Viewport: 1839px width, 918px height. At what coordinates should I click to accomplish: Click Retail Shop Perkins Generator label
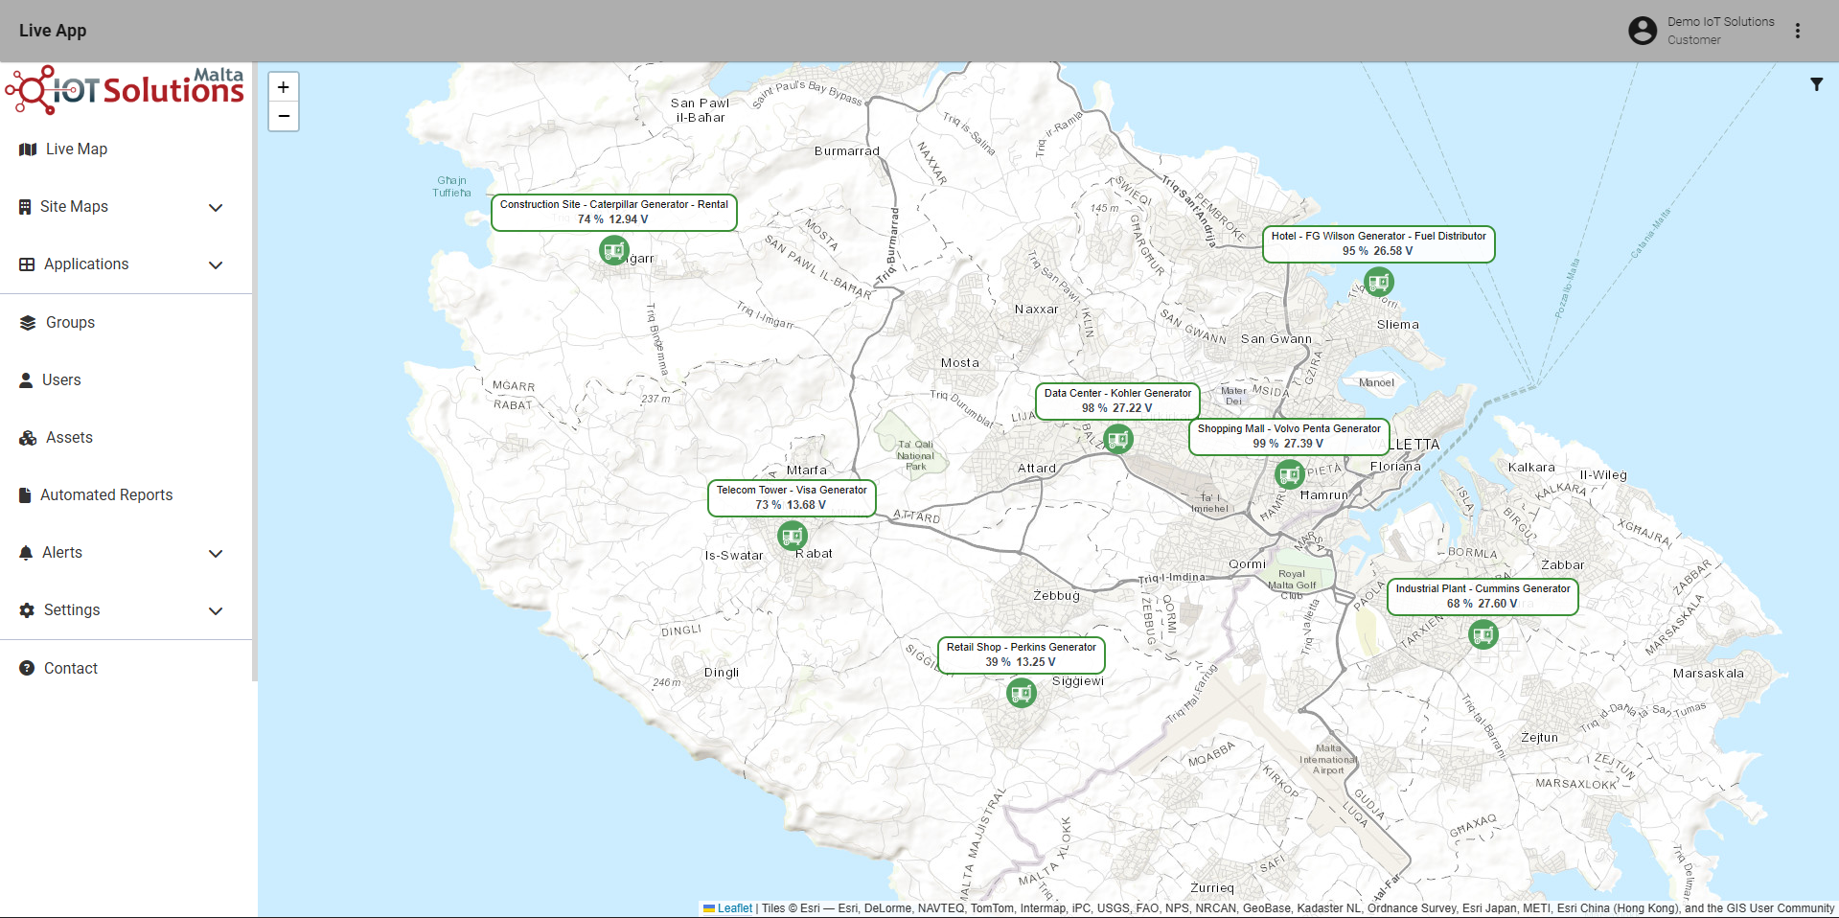1023,655
